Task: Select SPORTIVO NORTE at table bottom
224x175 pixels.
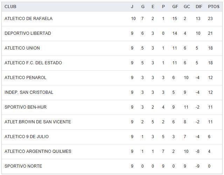Action: [x=23, y=166]
